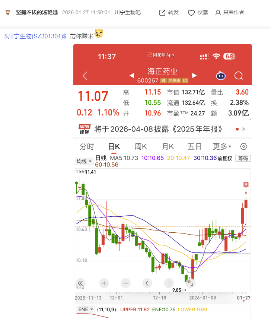Click the MA5:10.73 label
Viewport: 271px width, 318px height.
[124, 158]
